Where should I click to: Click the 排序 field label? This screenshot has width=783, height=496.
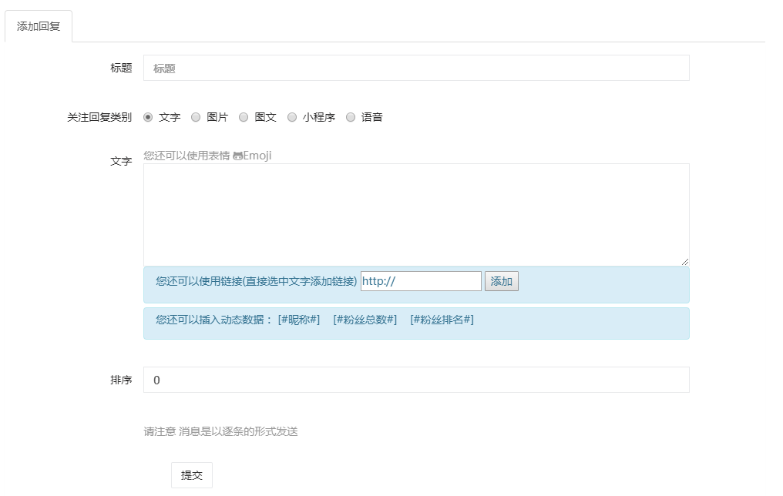point(121,380)
